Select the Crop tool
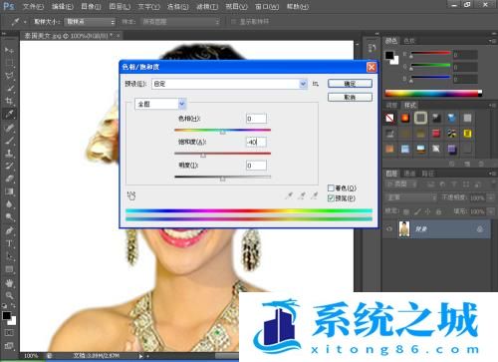Screen dimensions: 498x362 (9, 101)
